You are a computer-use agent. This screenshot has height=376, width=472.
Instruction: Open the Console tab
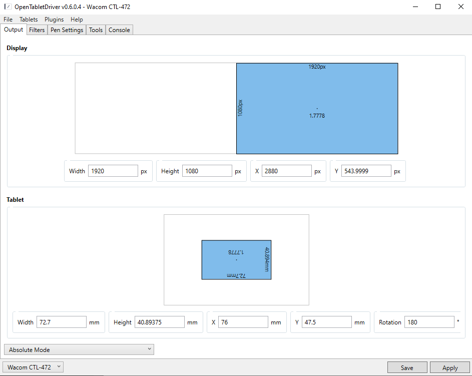point(119,30)
